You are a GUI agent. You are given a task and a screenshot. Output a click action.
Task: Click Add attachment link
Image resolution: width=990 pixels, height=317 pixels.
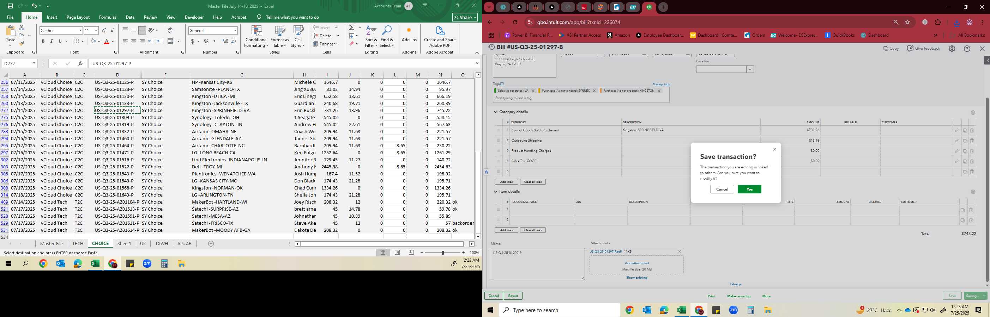(x=637, y=263)
